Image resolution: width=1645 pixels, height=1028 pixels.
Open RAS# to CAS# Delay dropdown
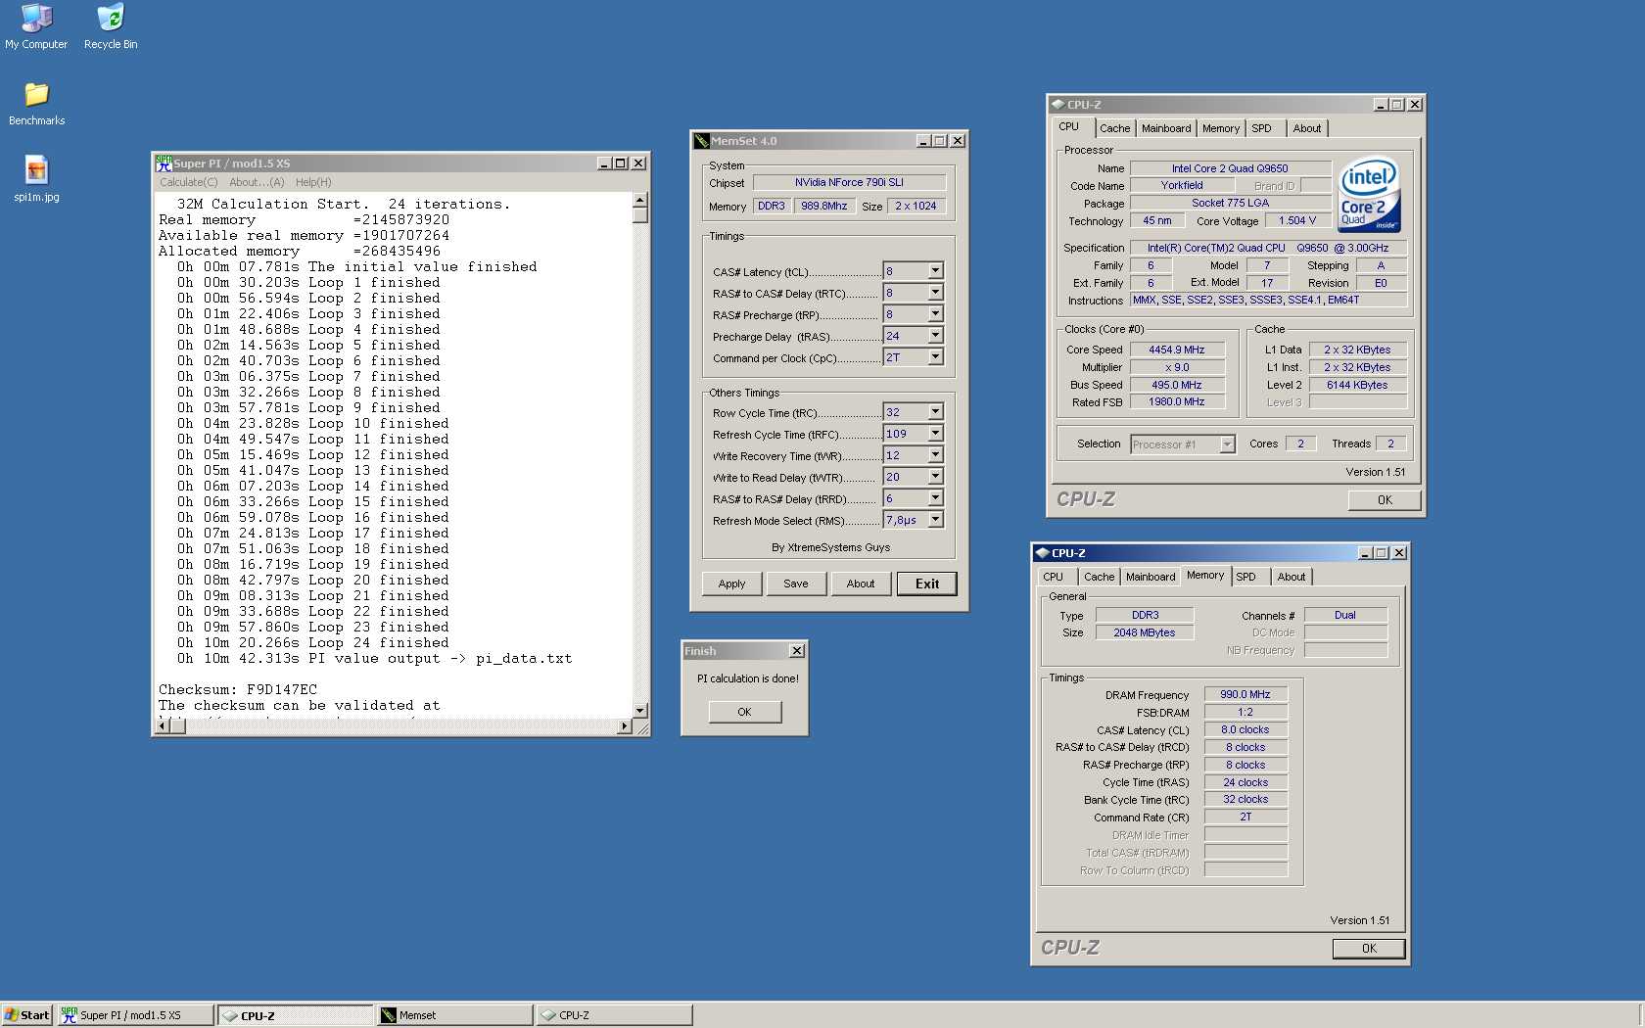pos(935,293)
